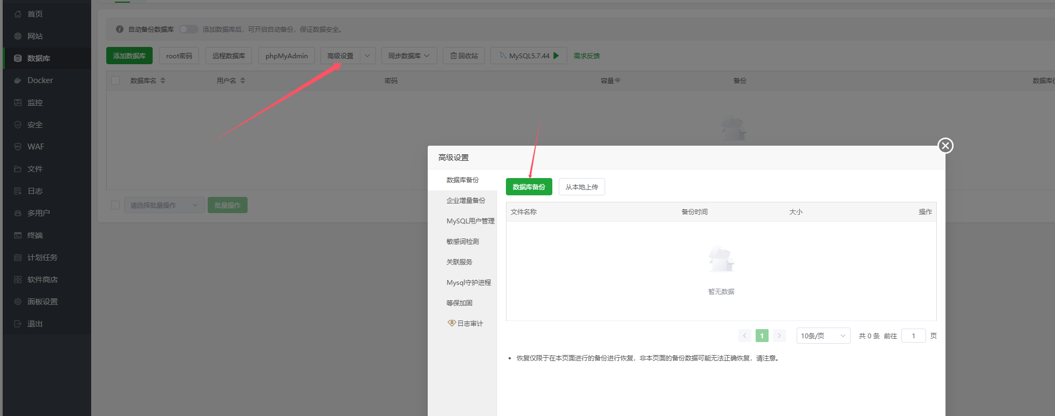
Task: Click the 监控 monitor icon in sidebar
Action: pos(18,103)
